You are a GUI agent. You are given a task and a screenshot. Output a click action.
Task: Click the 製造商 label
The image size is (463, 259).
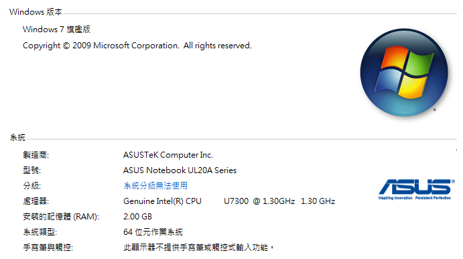[36, 155]
